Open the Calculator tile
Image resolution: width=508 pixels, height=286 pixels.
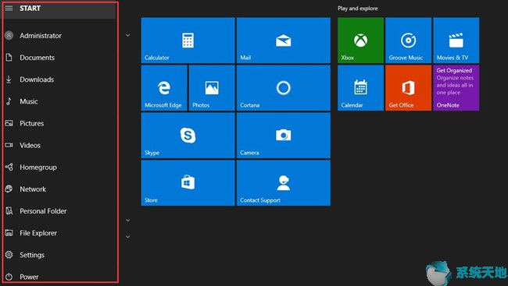(188, 41)
